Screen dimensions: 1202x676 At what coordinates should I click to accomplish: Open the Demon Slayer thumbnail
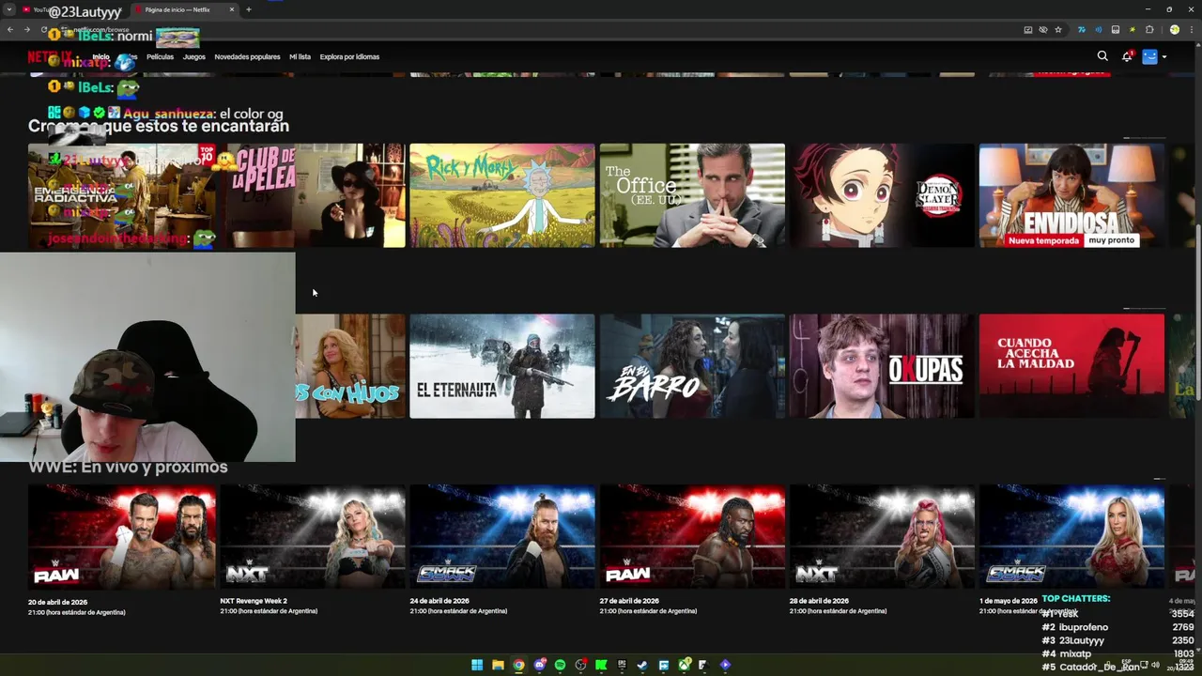pos(882,195)
